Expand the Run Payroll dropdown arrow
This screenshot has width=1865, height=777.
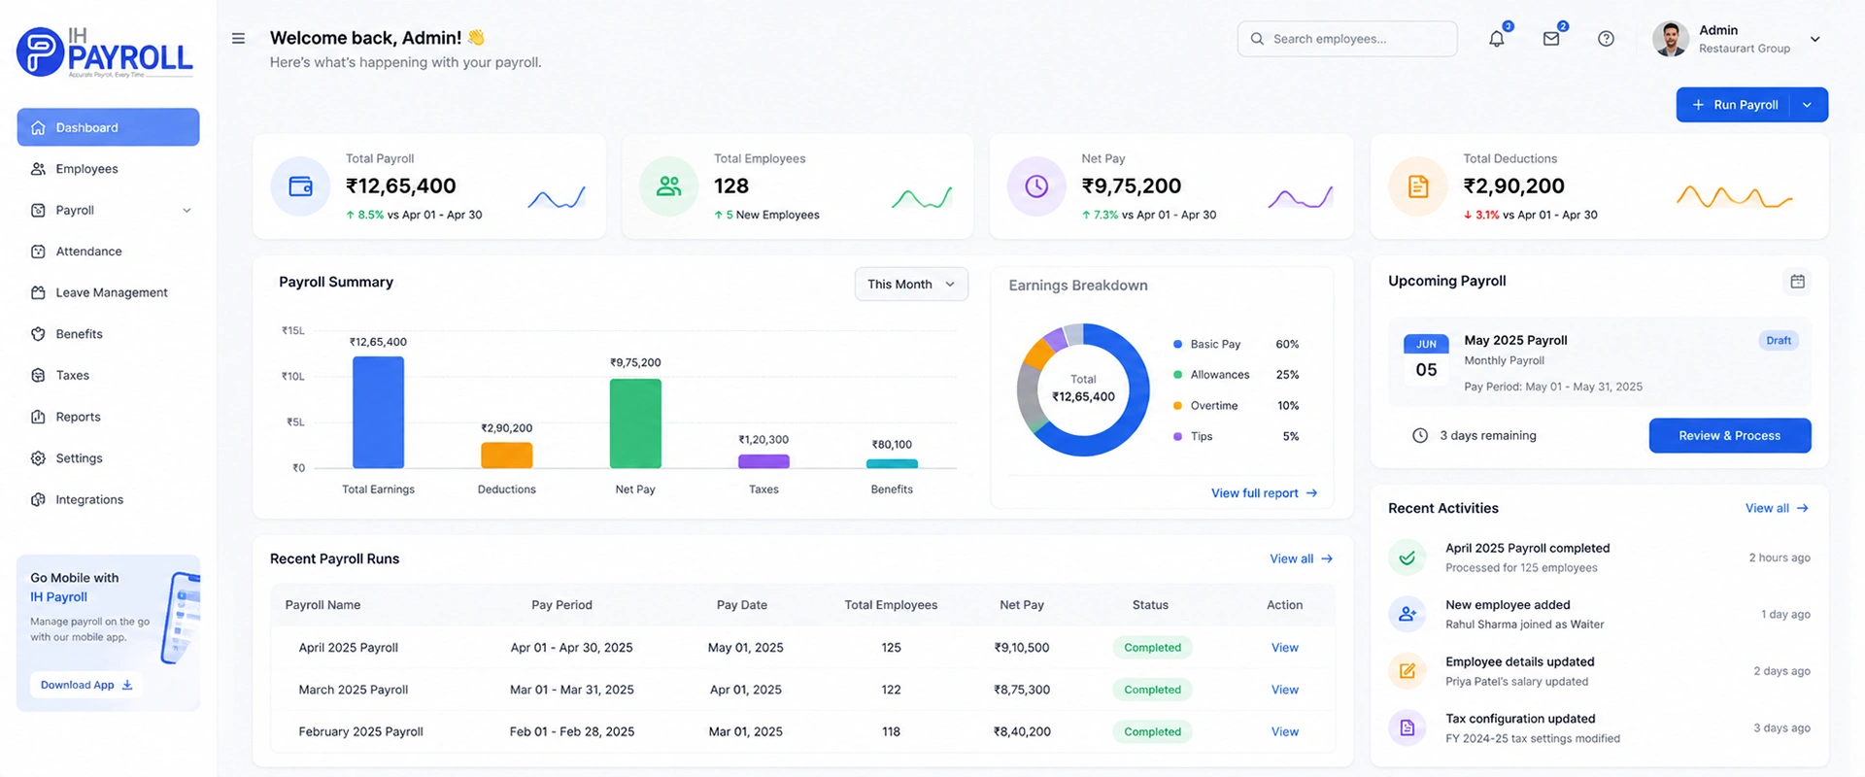point(1808,105)
